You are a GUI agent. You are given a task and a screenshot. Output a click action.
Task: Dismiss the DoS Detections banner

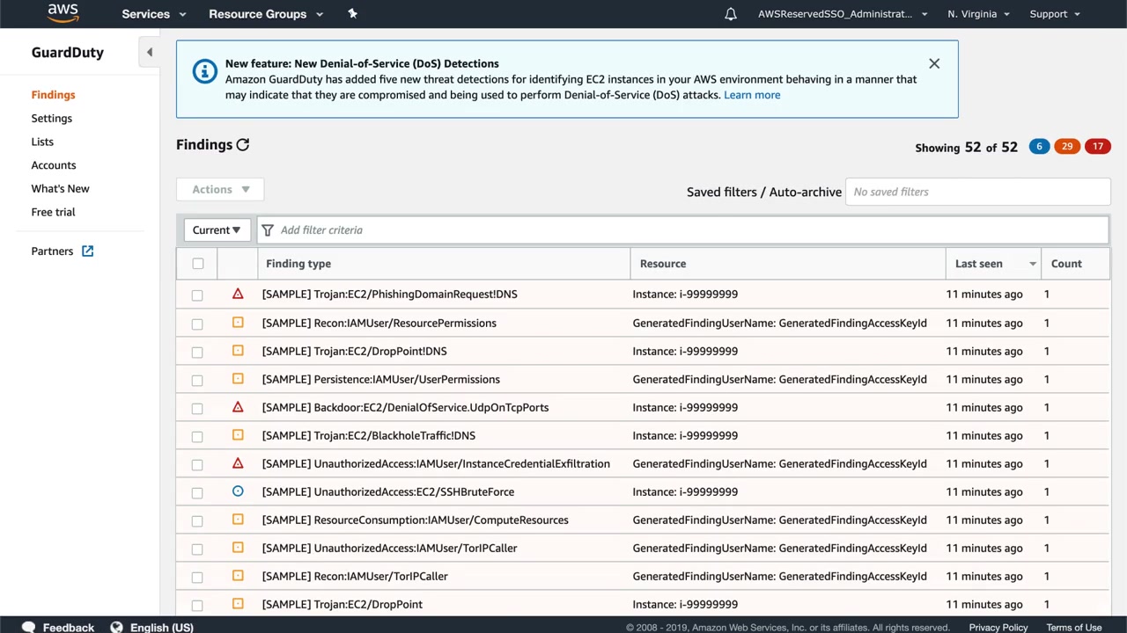tap(934, 63)
